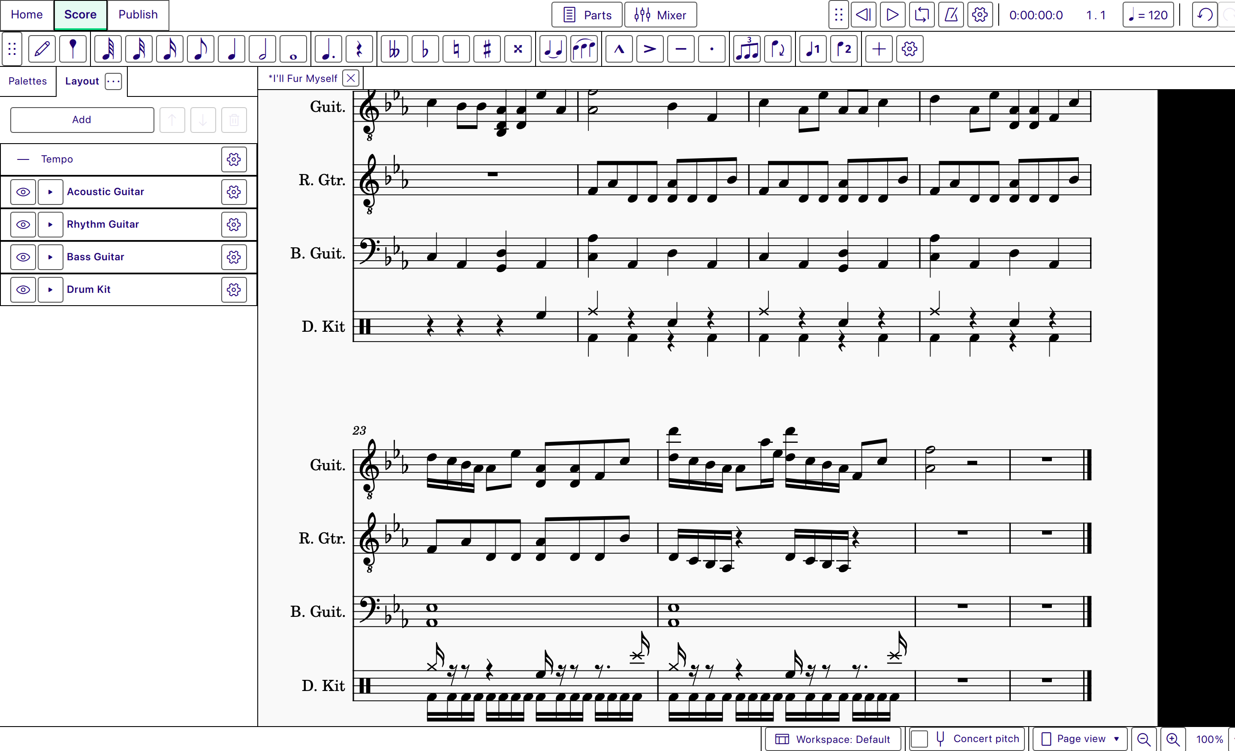Insert a tuplet
Viewport: 1235px width, 751px height.
point(746,48)
